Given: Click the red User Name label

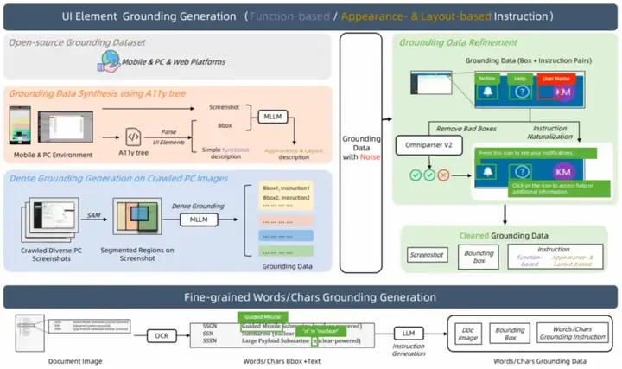Looking at the screenshot, I should point(556,79).
